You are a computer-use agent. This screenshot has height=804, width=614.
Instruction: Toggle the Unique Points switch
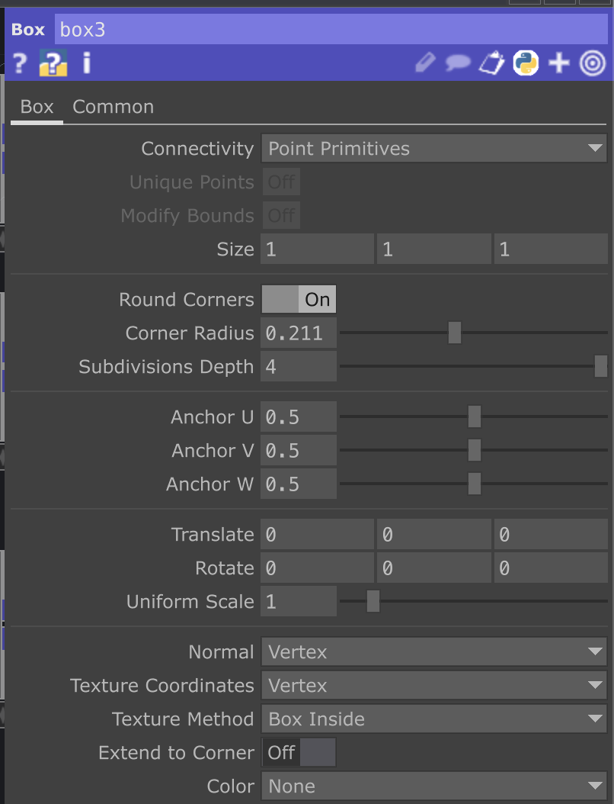[281, 182]
